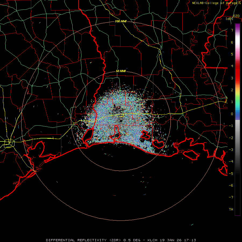This screenshot has width=242, height=242.
Task: Click the legend value -4
Action: click(231, 162)
